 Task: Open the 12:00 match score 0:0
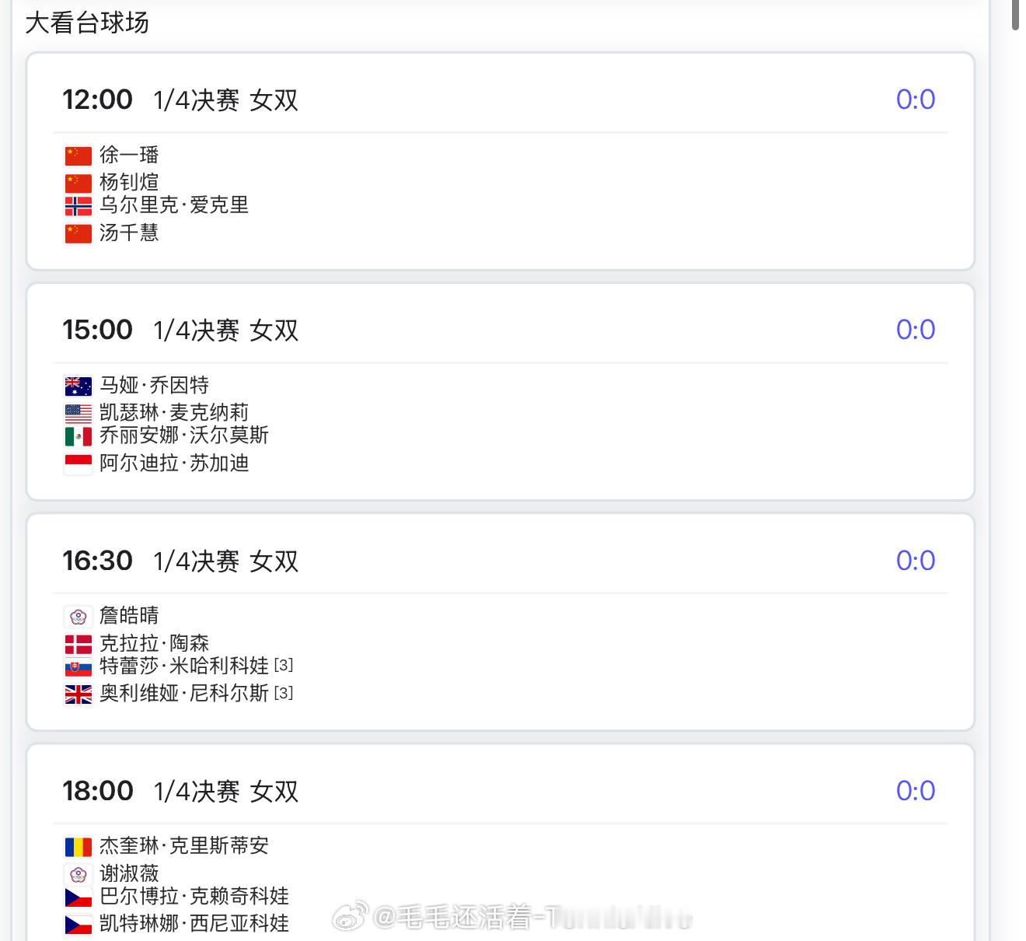(916, 100)
